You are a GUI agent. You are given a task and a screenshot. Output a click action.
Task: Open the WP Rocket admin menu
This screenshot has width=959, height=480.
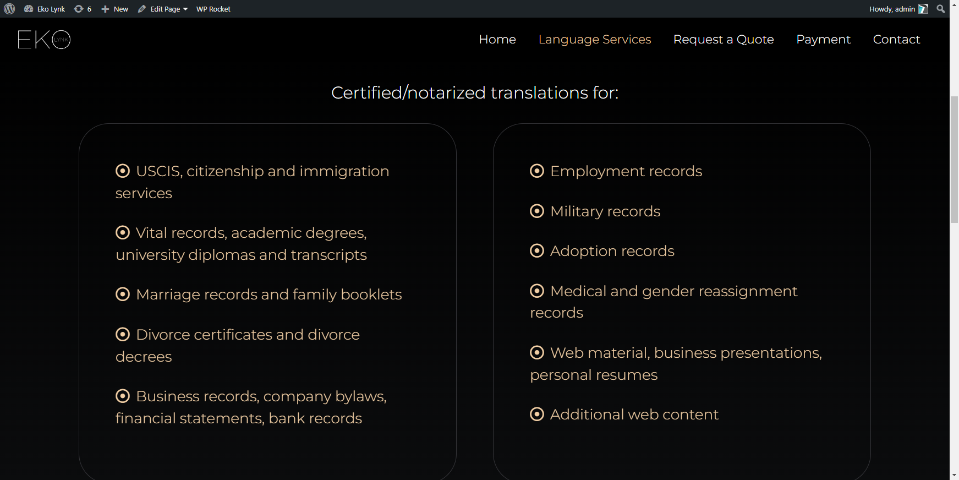(213, 9)
